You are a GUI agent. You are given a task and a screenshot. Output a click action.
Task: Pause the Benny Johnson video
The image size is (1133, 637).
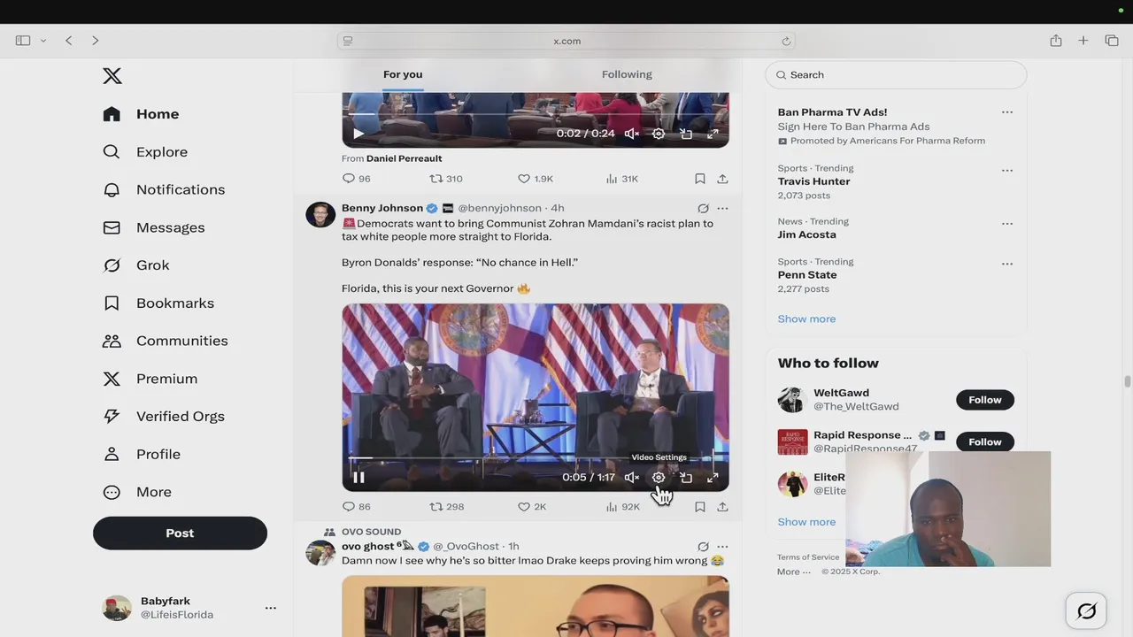(x=358, y=478)
